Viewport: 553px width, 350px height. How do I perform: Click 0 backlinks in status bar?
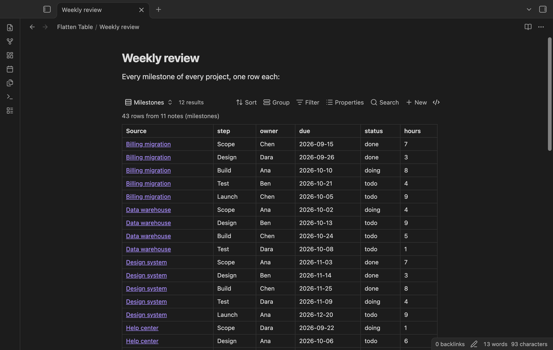[x=450, y=344]
